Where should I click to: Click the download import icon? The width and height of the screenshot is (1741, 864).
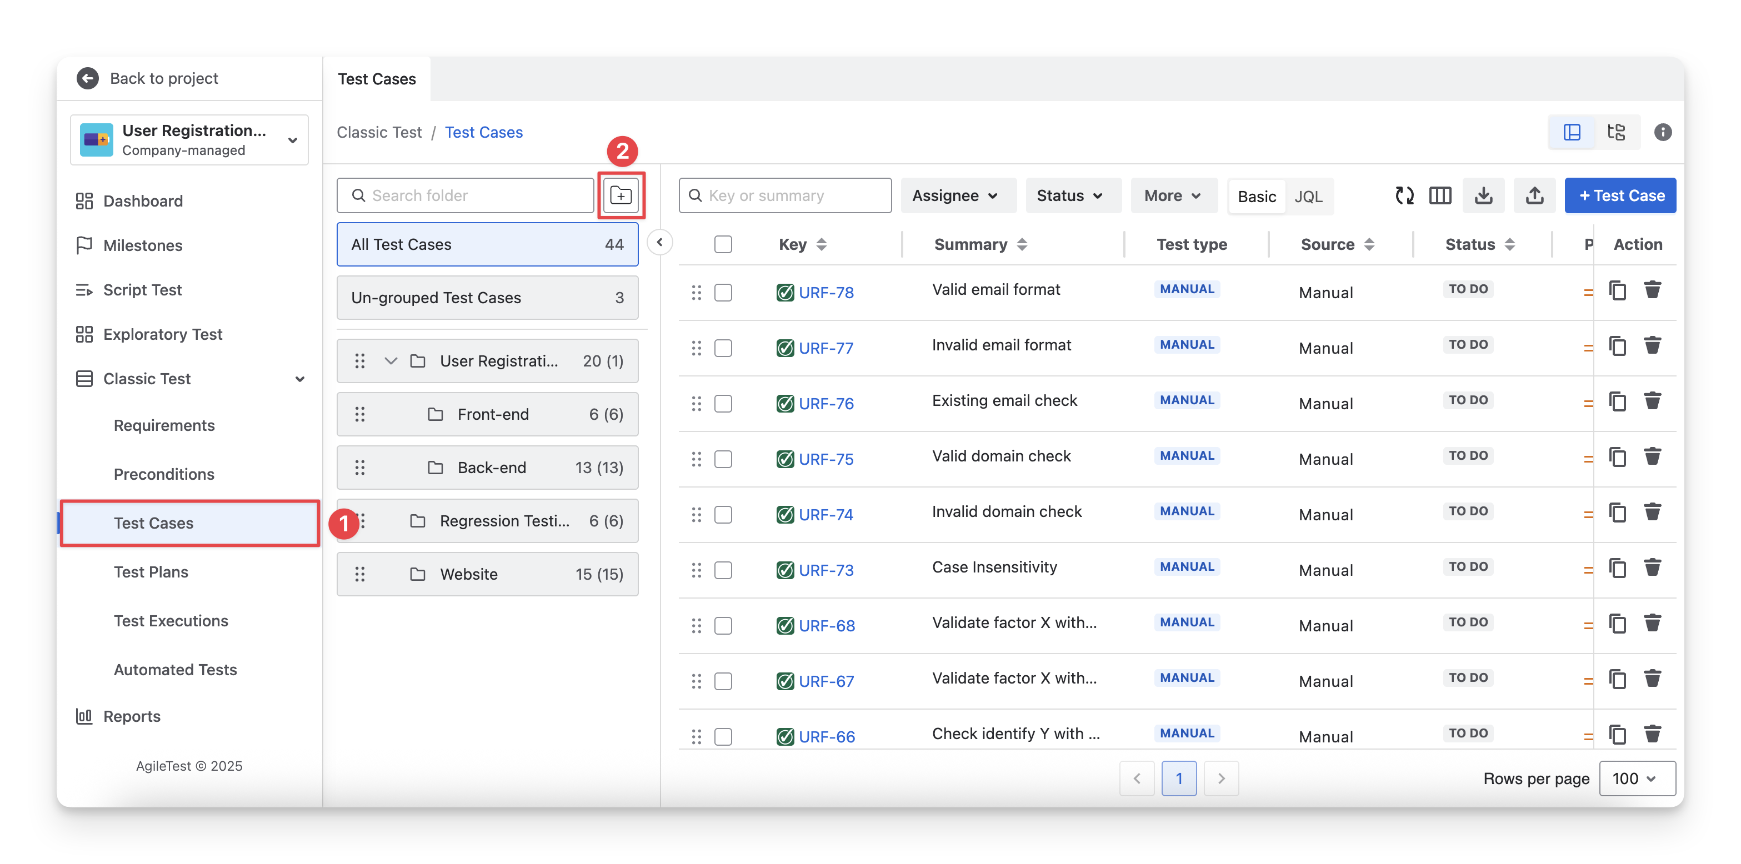pyautogui.click(x=1483, y=195)
